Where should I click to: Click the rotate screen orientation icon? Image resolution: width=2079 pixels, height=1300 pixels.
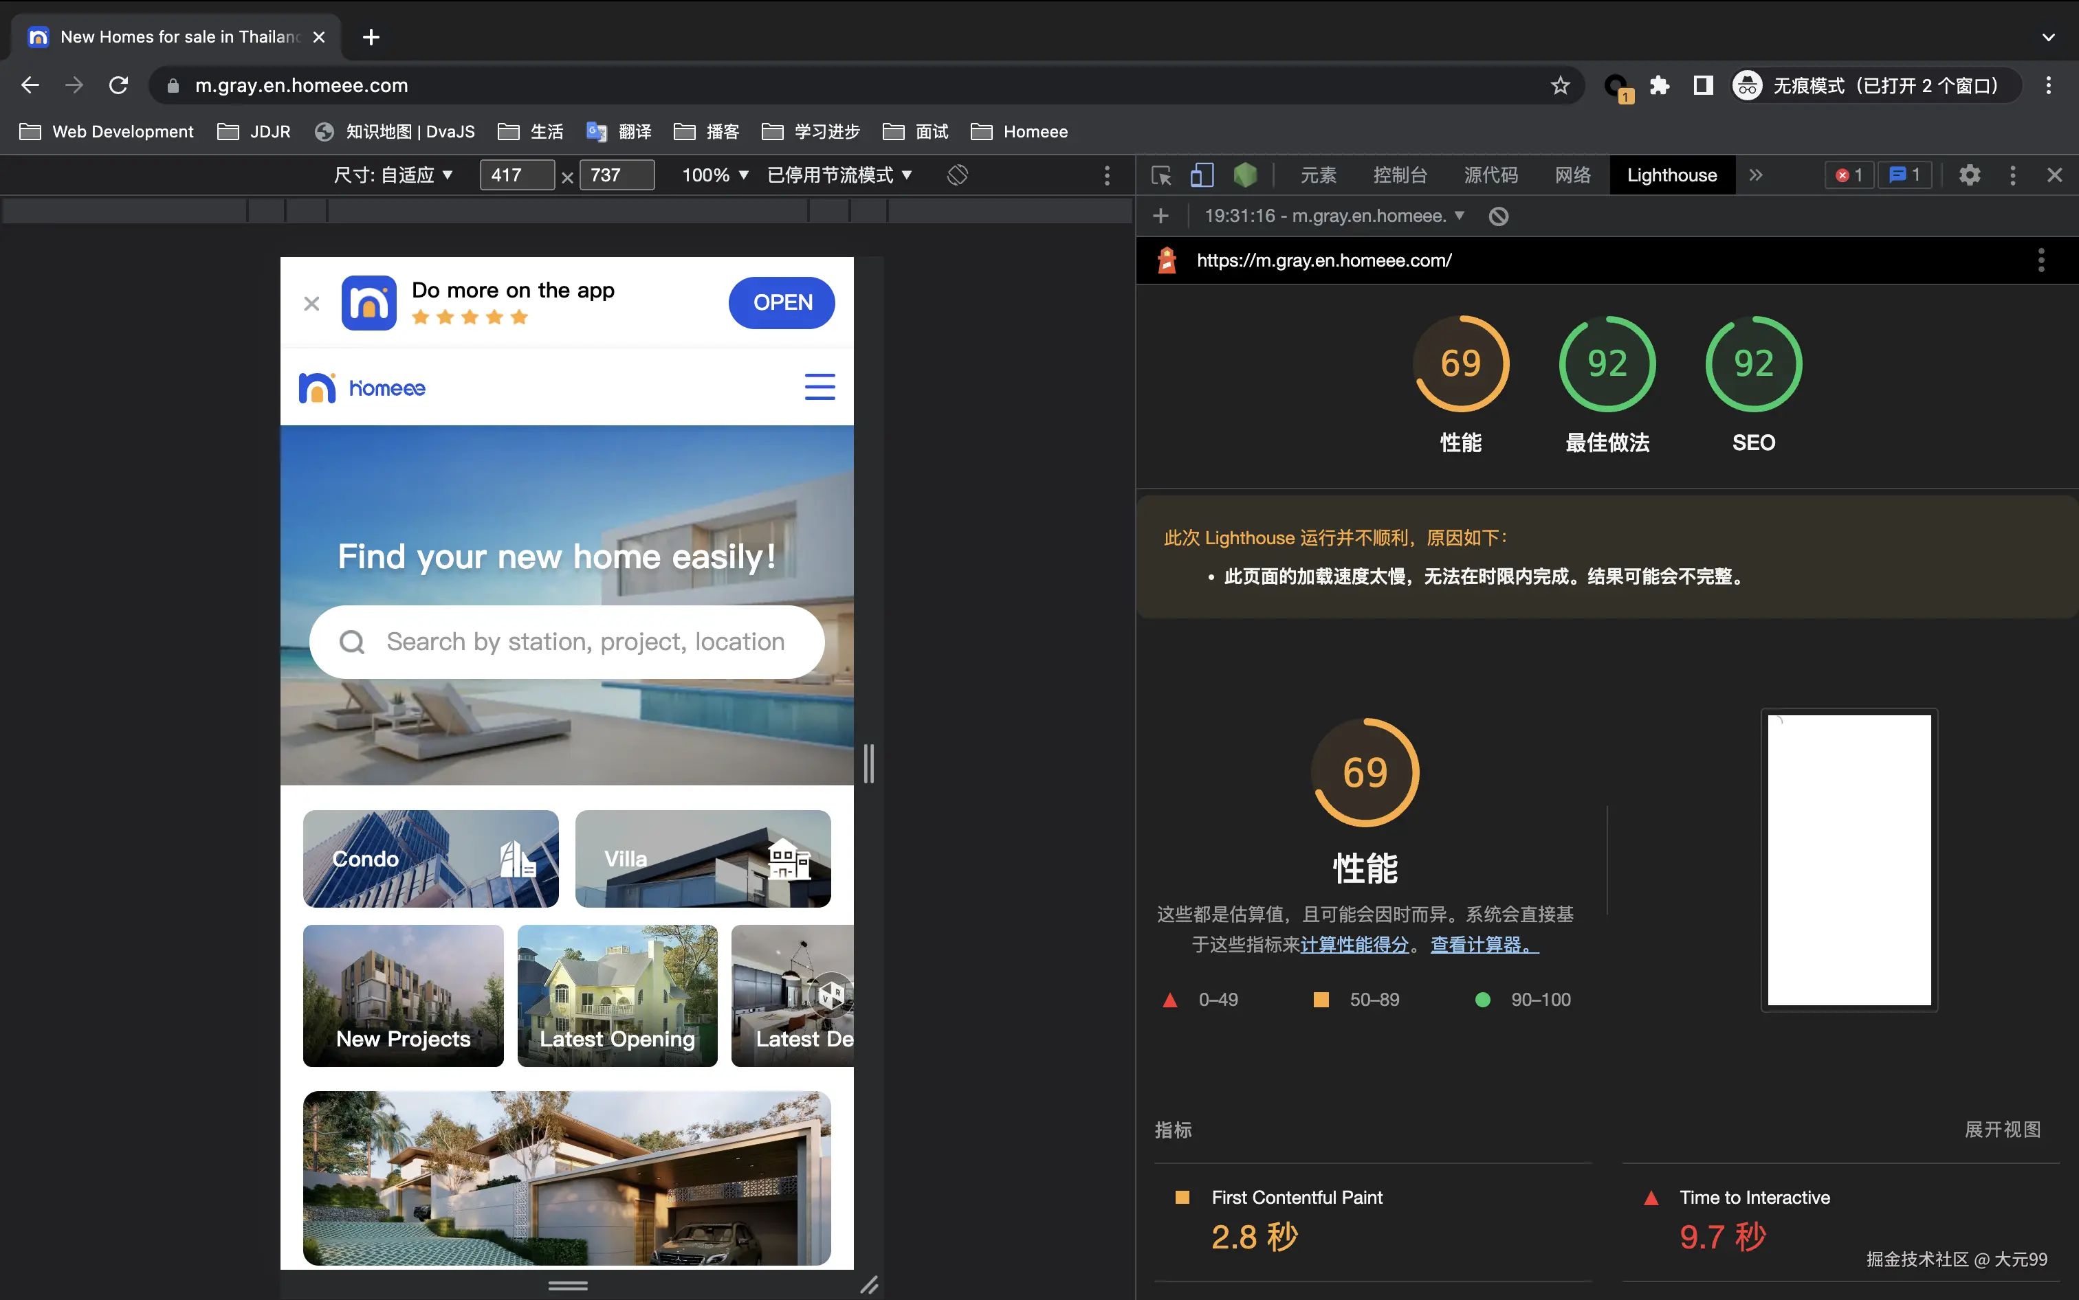pos(958,175)
